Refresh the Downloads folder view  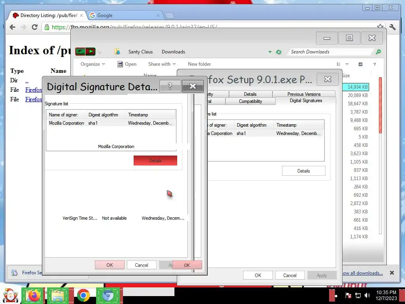click(278, 52)
